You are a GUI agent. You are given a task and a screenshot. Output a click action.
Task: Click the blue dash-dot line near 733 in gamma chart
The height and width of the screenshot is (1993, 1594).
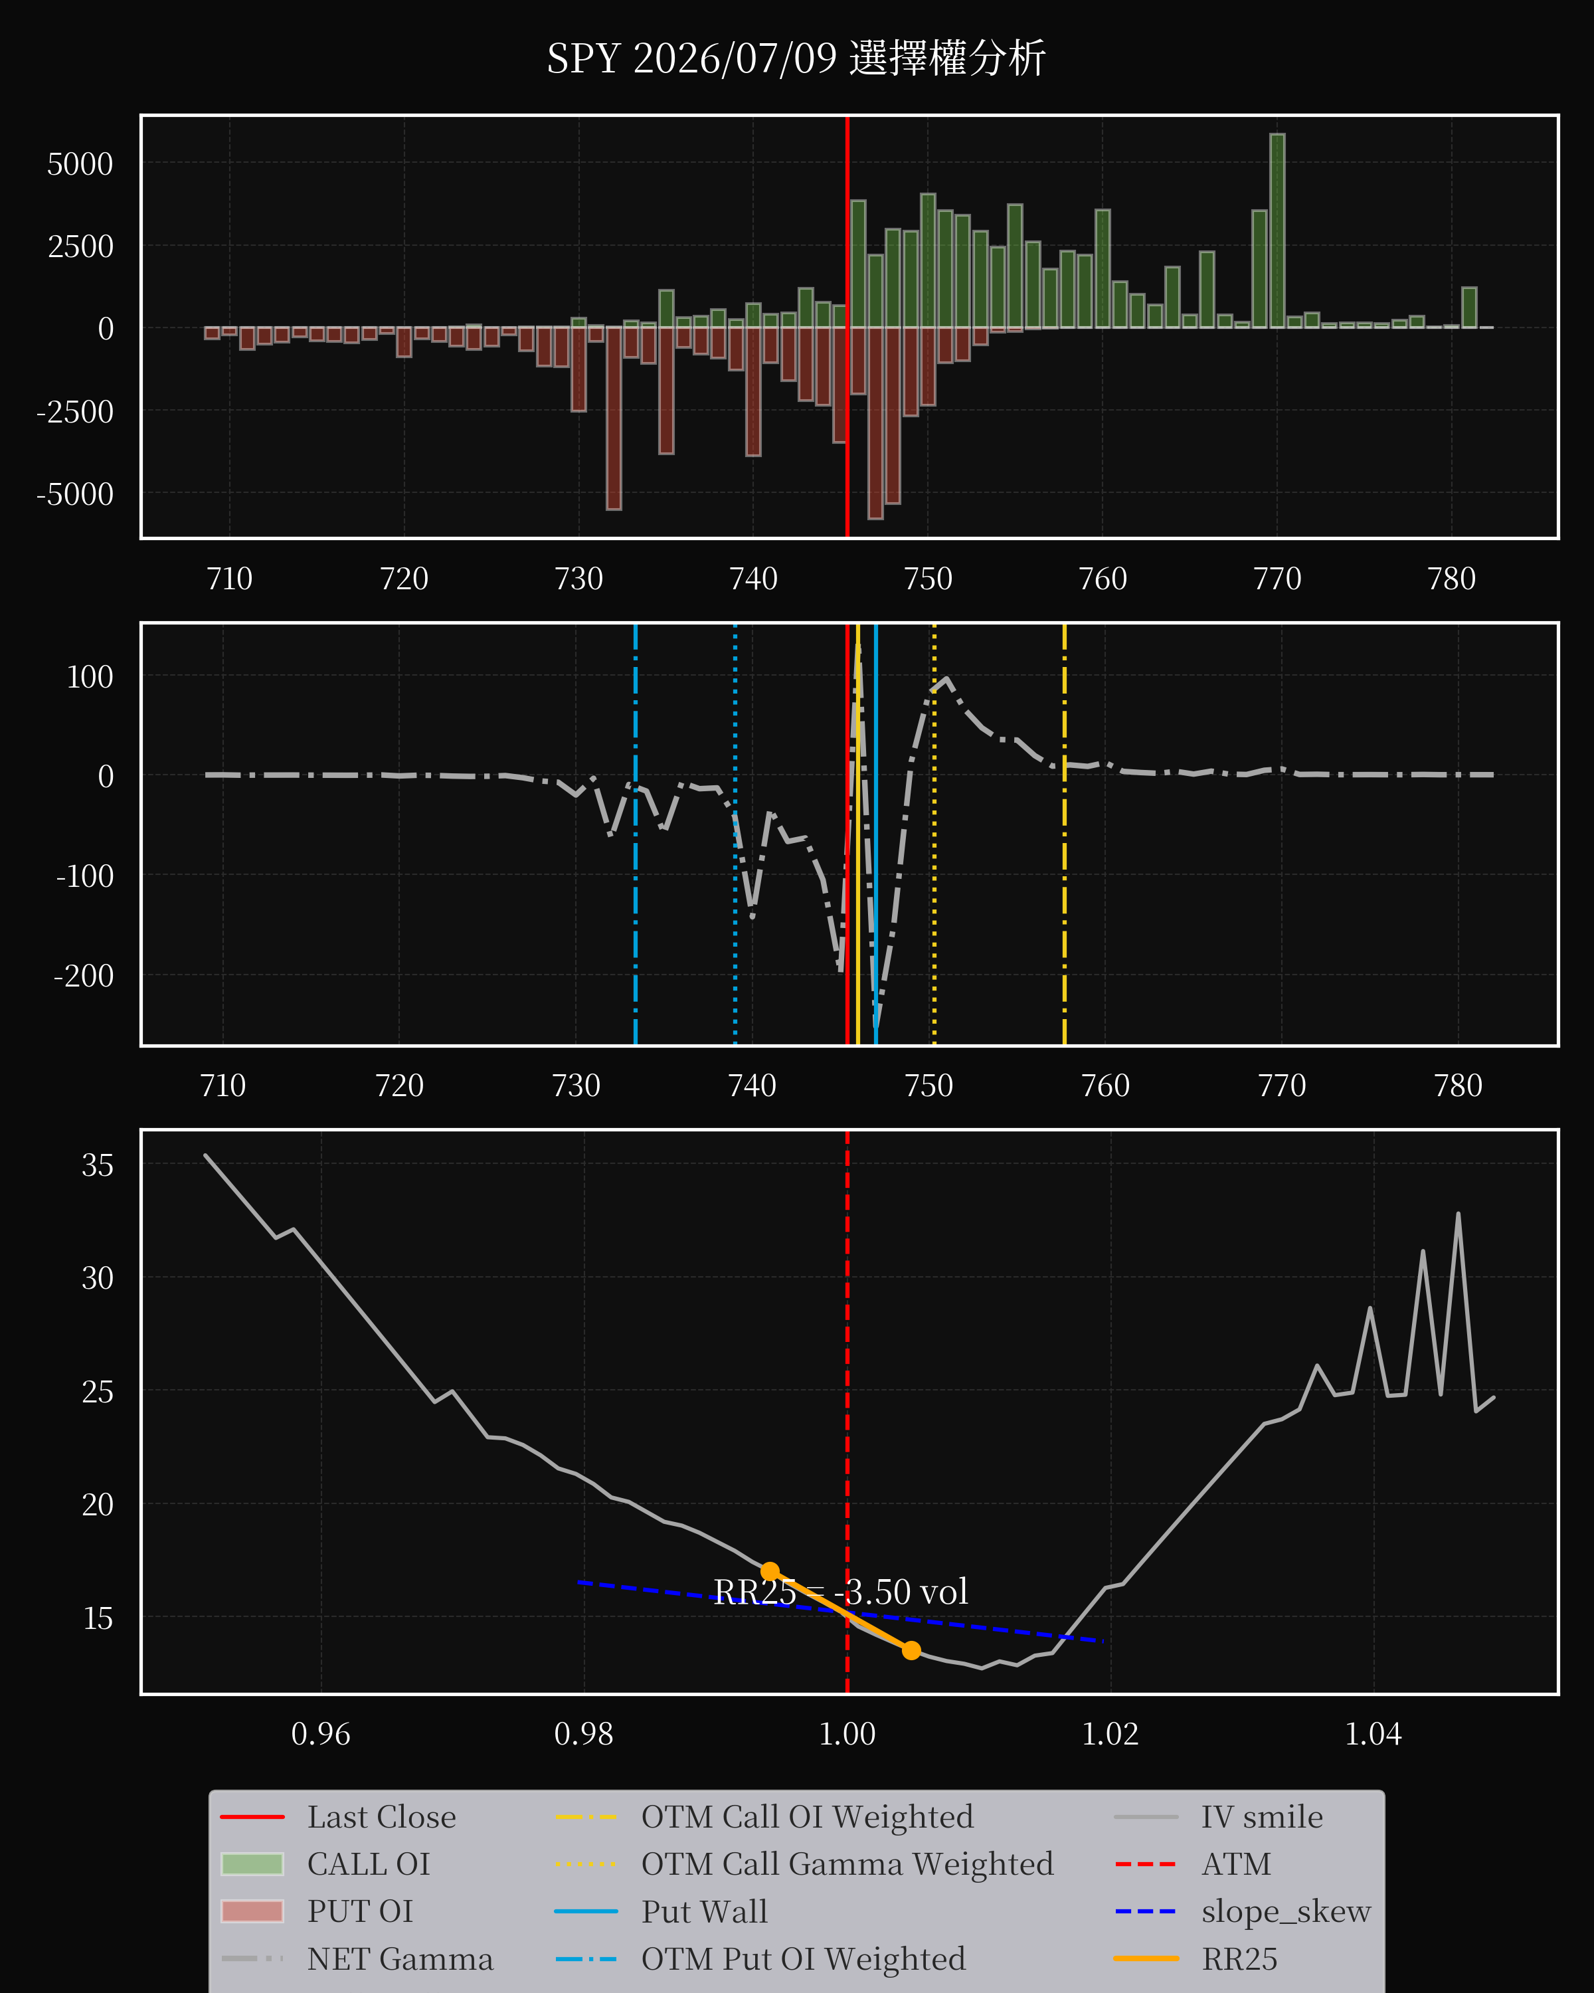(636, 834)
